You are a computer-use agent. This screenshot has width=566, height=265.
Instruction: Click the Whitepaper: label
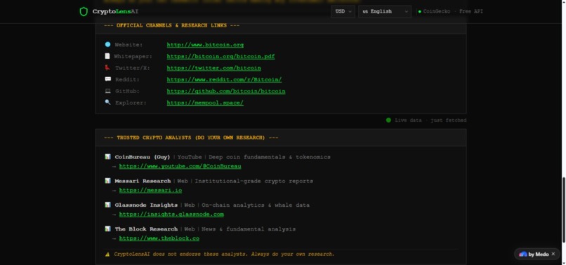(133, 57)
